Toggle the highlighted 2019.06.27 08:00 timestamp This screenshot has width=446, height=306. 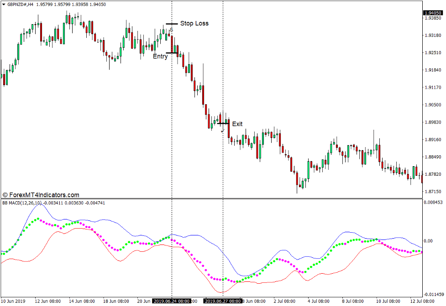[222, 301]
